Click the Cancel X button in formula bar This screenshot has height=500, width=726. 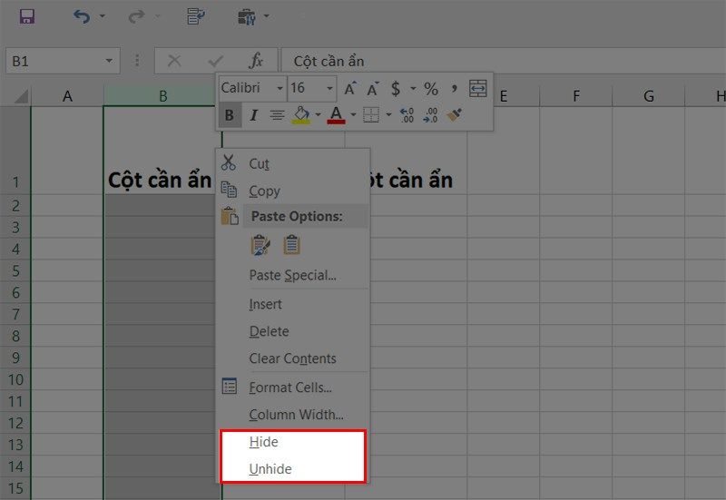point(174,61)
